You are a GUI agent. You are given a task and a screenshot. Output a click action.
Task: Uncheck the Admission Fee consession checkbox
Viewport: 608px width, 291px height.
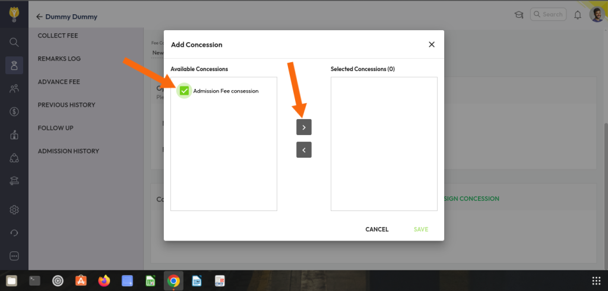tap(184, 91)
